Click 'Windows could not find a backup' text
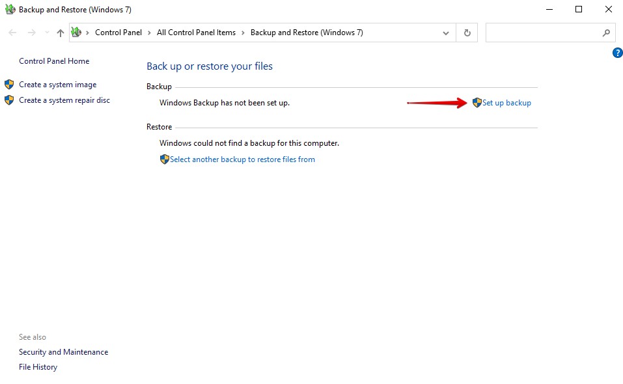 coord(249,143)
